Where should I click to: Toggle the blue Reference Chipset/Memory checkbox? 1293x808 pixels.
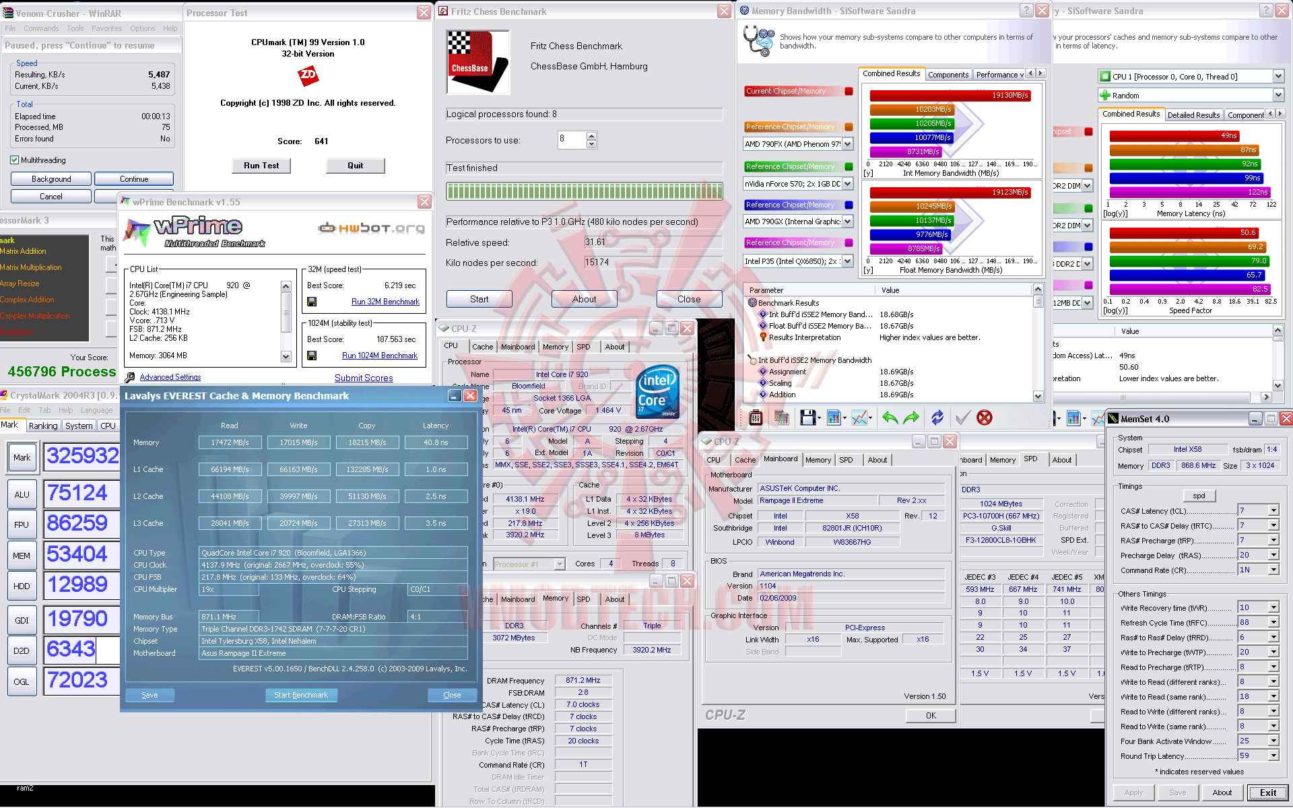(849, 205)
